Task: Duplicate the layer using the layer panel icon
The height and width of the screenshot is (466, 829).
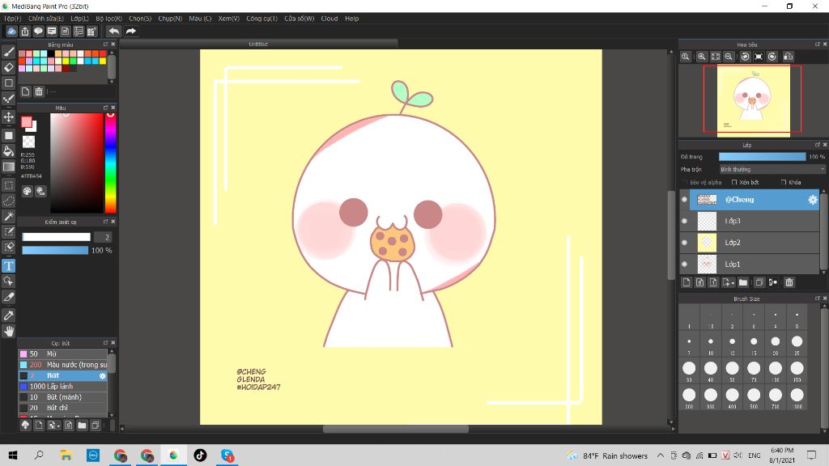Action: point(759,282)
